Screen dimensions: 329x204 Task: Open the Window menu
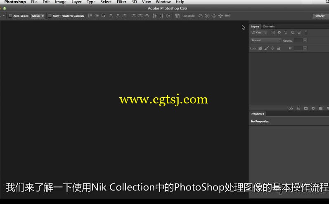click(163, 2)
